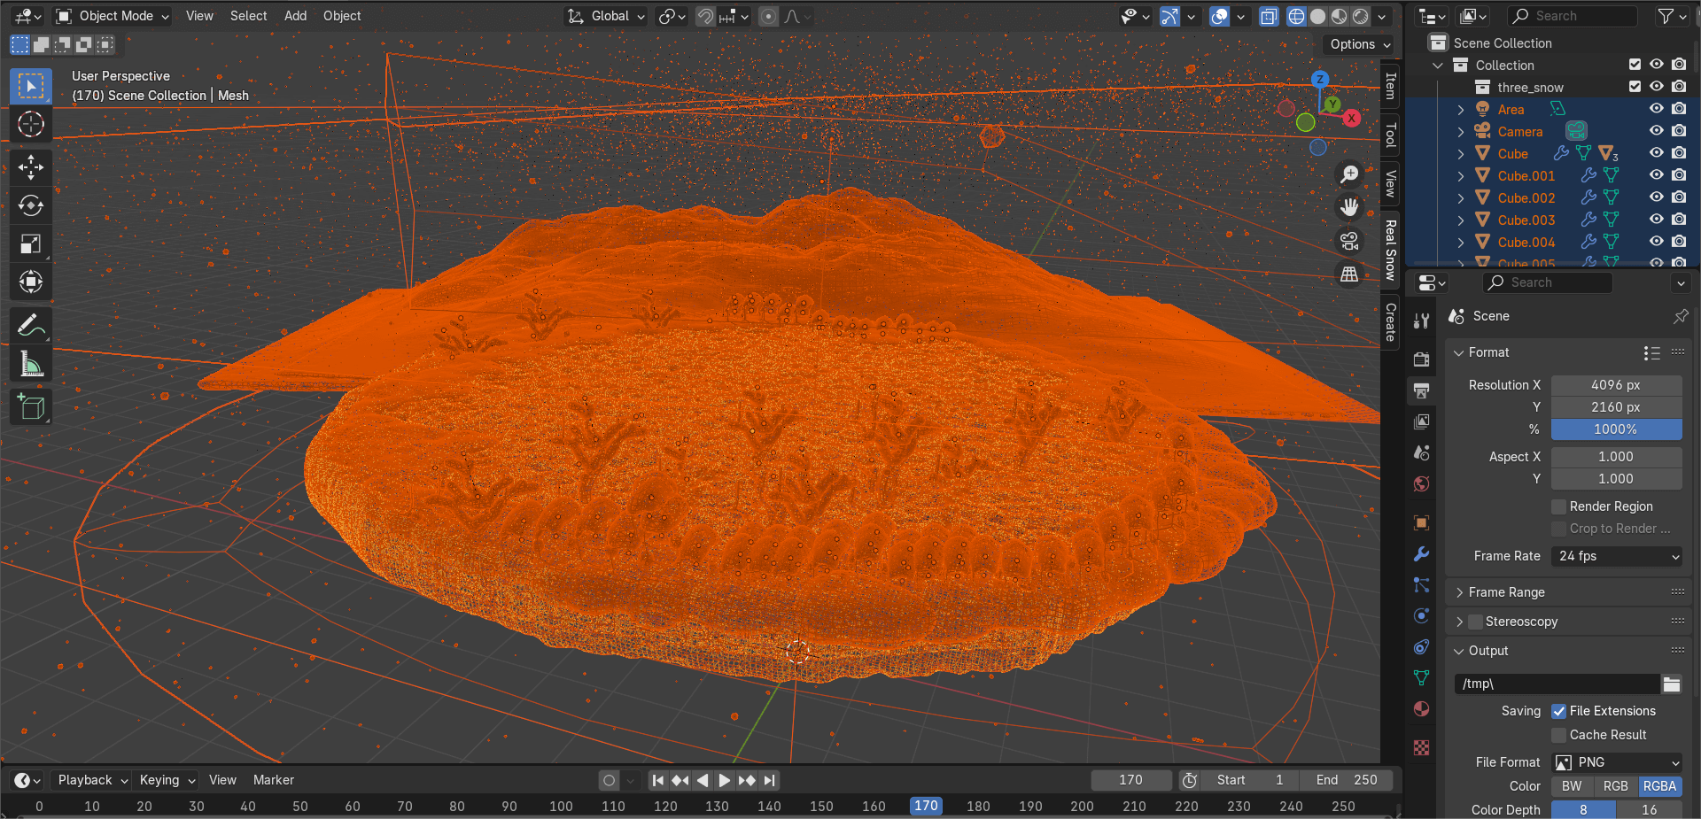The image size is (1701, 819).
Task: Click the pan hand viewport icon
Action: 1349,207
